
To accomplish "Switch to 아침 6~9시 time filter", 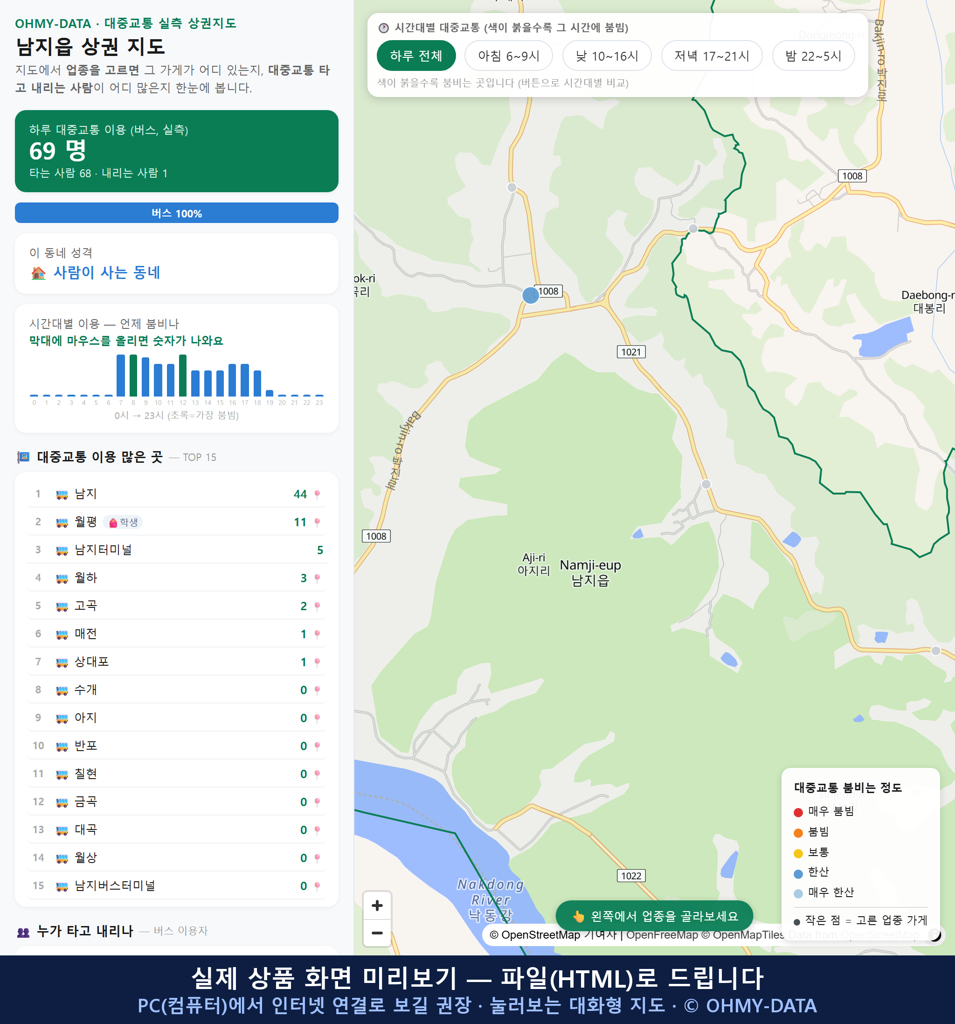I will (508, 56).
